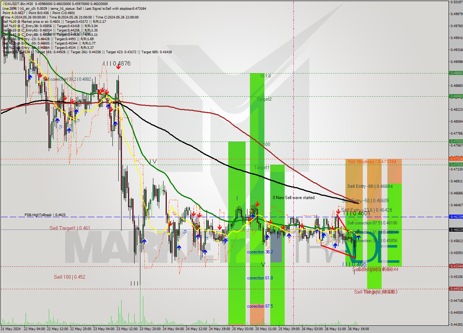Click the 'Sell Entry -50 | 0.46605' label
Screen dimensions: 463x333
pyautogui.click(x=365, y=201)
